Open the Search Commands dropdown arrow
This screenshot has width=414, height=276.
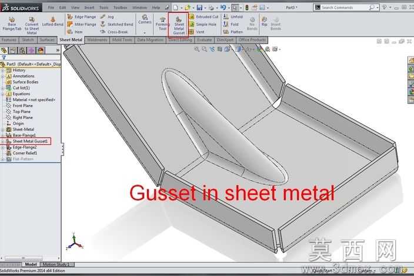[x=378, y=8]
